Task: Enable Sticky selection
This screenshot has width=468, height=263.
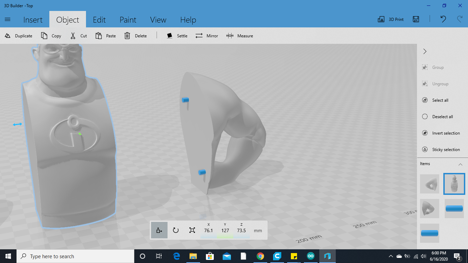Action: pos(443,149)
